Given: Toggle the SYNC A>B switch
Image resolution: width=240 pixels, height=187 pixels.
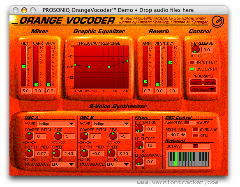Looking at the screenshot, I should tap(195, 130).
